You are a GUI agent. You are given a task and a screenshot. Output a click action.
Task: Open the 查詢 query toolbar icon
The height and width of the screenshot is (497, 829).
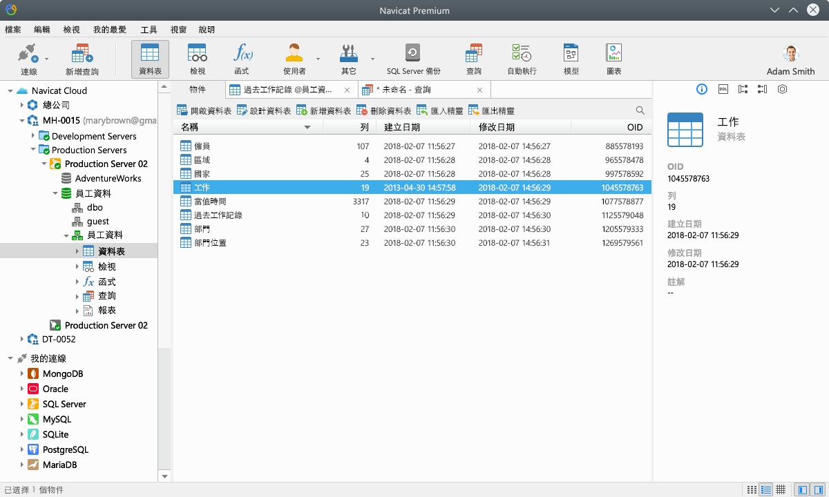click(474, 59)
